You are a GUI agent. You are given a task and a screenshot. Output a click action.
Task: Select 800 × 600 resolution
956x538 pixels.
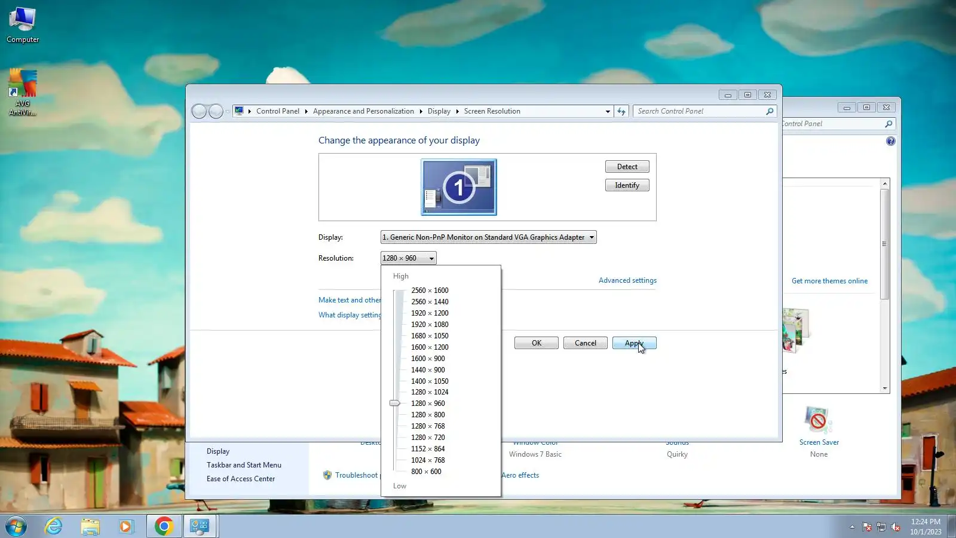(x=426, y=472)
